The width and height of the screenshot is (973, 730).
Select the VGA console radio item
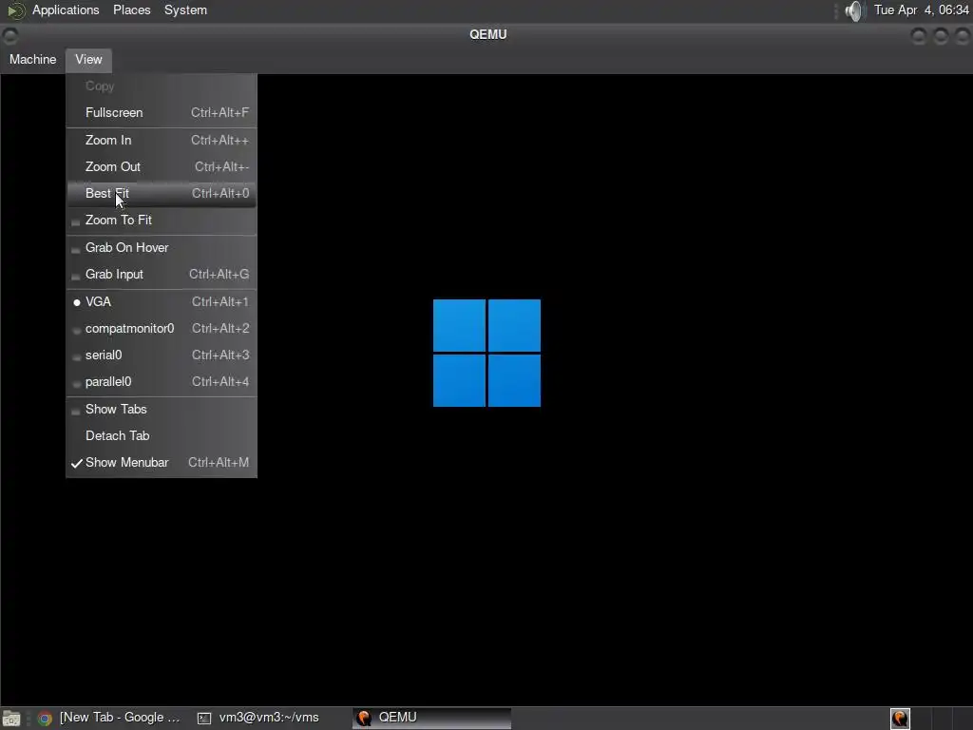(162, 301)
